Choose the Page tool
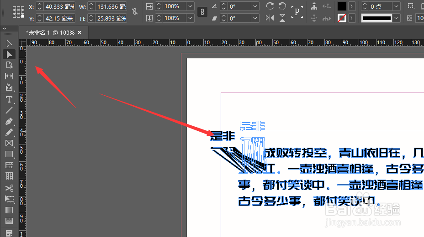This screenshot has height=237, width=424. point(9,65)
